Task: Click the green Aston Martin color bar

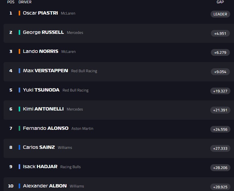Action: pyautogui.click(x=19, y=128)
